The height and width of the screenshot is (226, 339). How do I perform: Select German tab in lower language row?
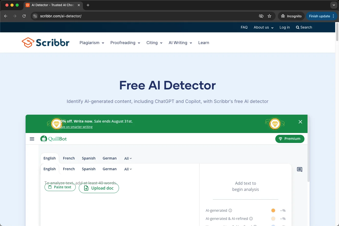coord(110,169)
